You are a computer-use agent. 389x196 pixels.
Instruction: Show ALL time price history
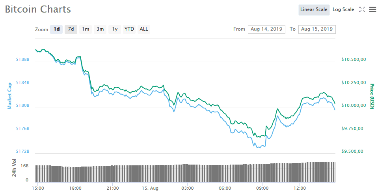144,29
